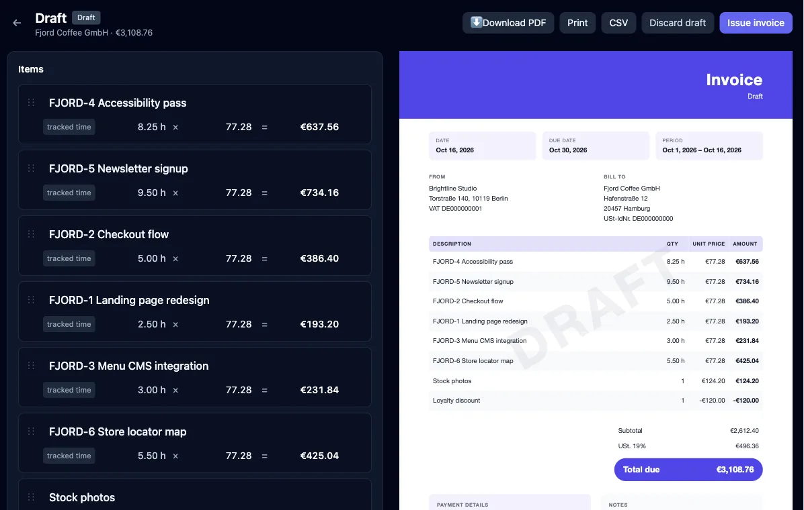The height and width of the screenshot is (510, 804).
Task: Grab the drag handle of FJORD-6 Store locator map
Action: tap(32, 431)
